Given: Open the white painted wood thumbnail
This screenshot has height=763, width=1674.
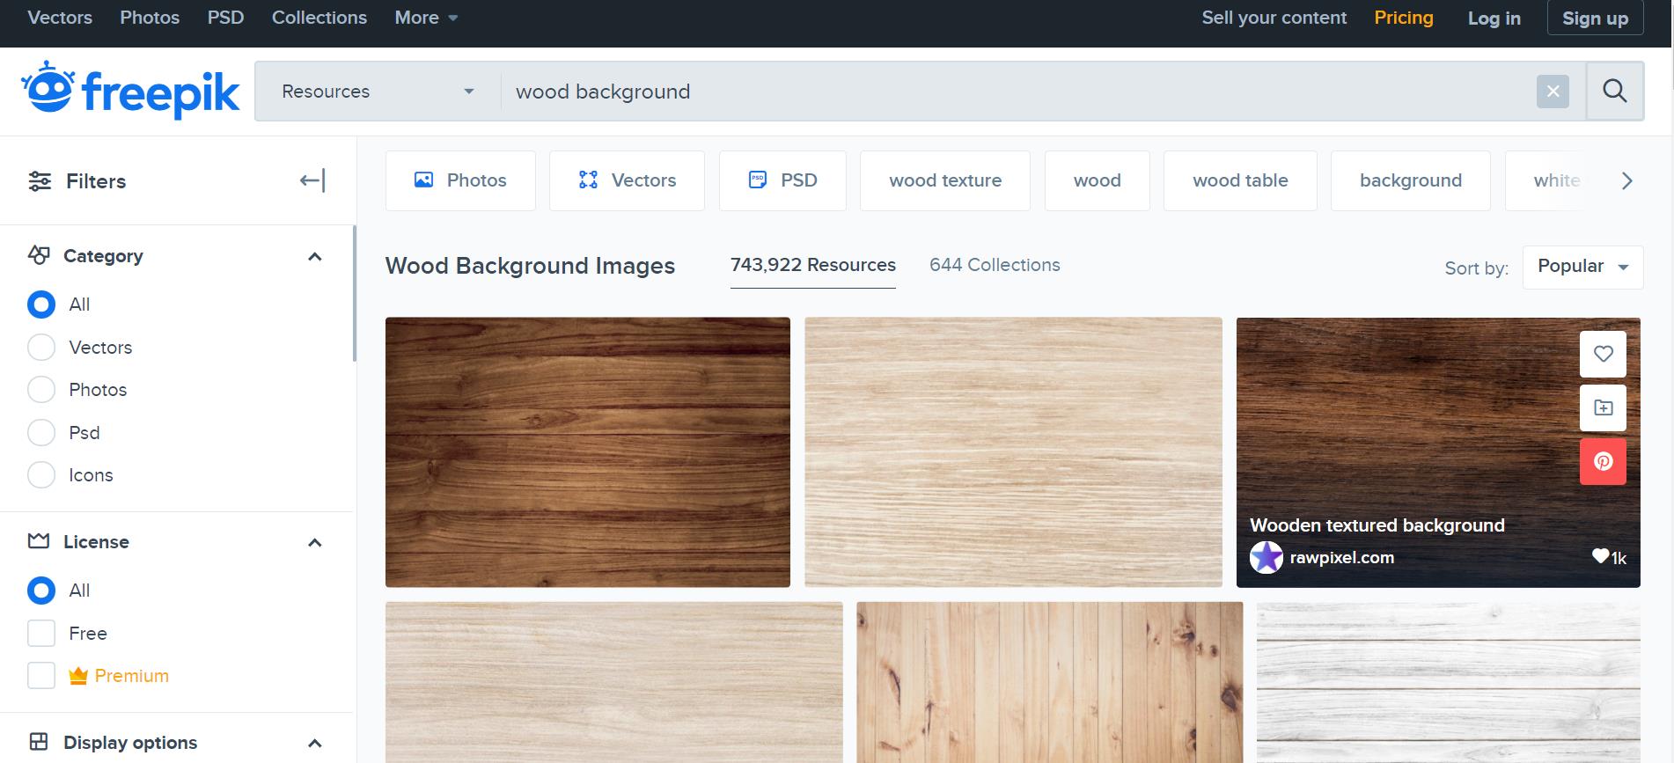Looking at the screenshot, I should 1448,682.
